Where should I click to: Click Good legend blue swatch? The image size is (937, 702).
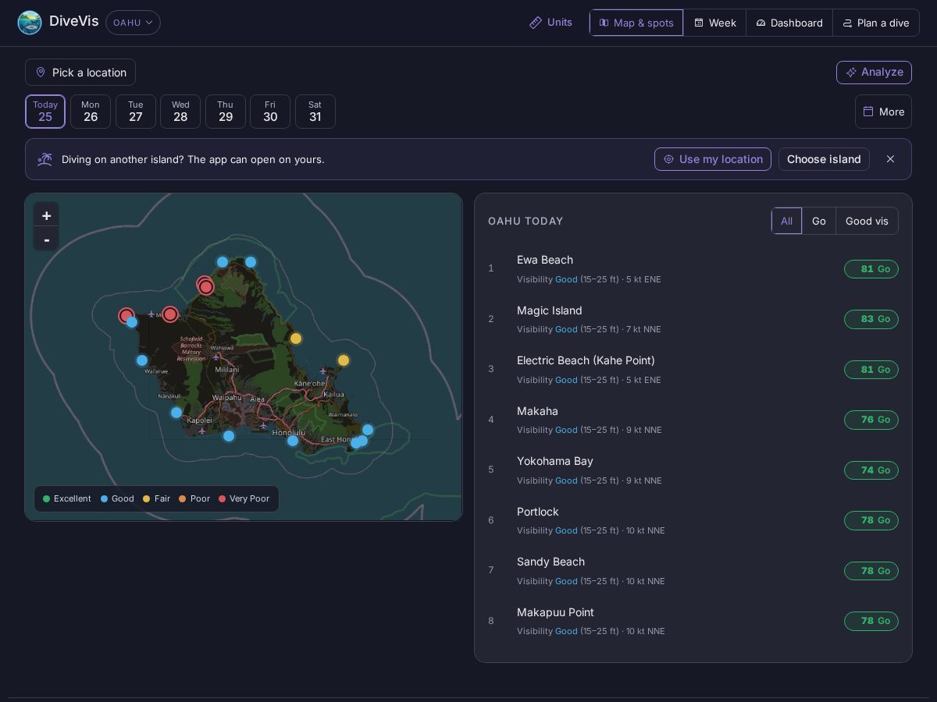(x=105, y=498)
